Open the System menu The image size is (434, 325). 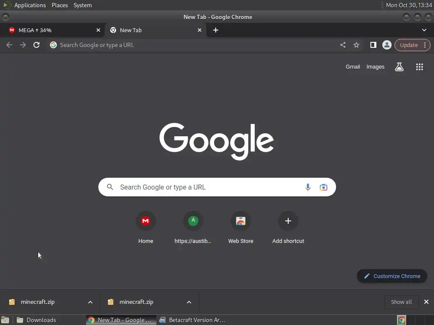[x=83, y=5]
